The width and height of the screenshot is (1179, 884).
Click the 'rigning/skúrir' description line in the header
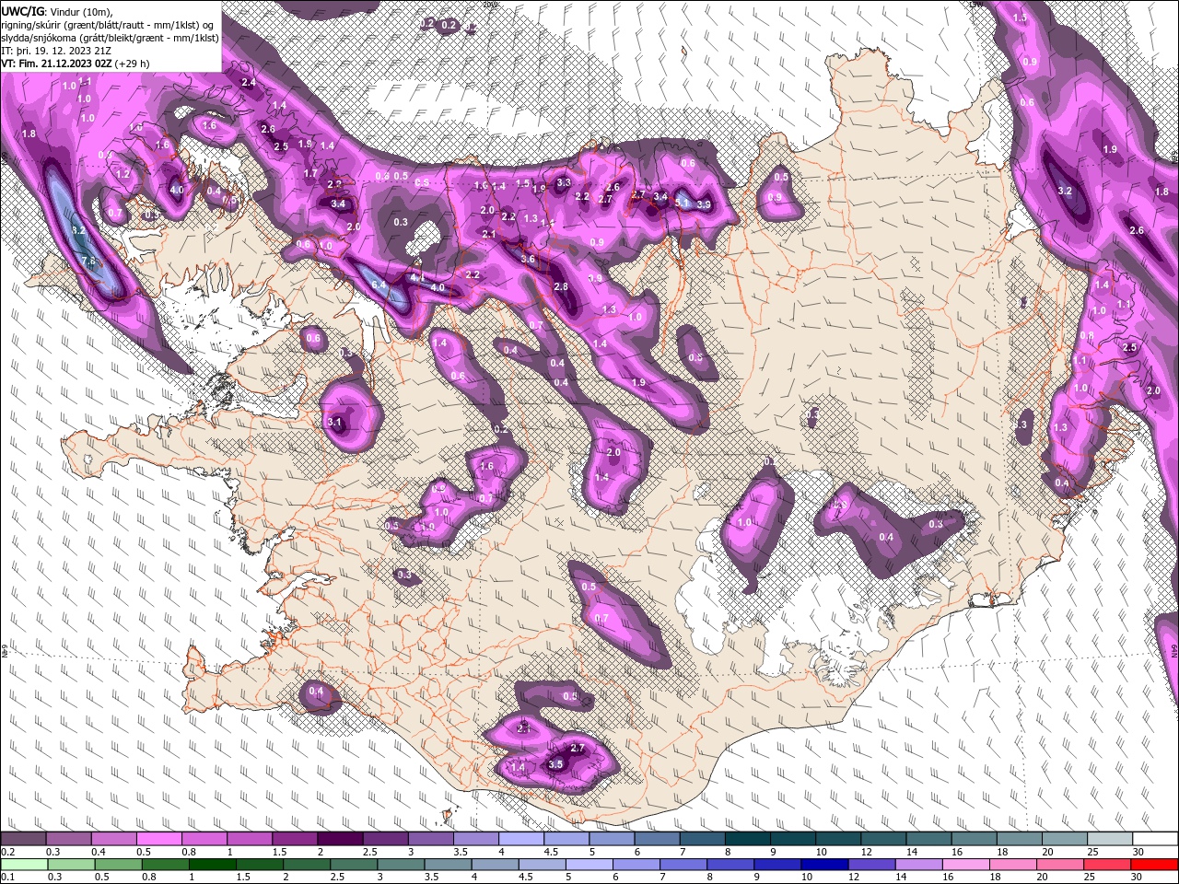[108, 24]
